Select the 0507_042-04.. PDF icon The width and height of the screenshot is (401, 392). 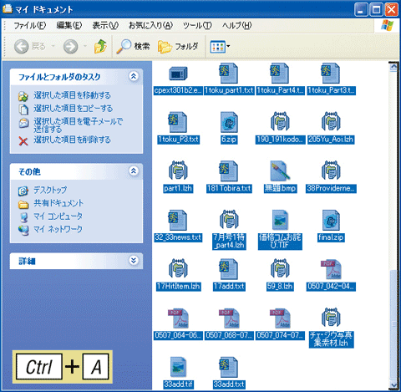331,269
